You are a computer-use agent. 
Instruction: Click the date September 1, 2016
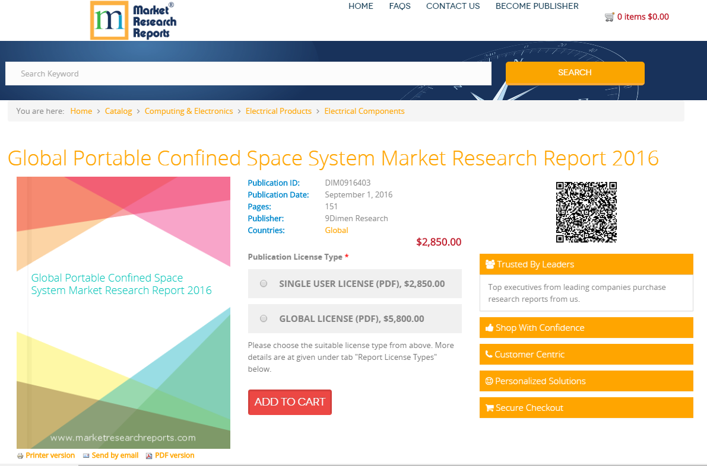tap(359, 195)
